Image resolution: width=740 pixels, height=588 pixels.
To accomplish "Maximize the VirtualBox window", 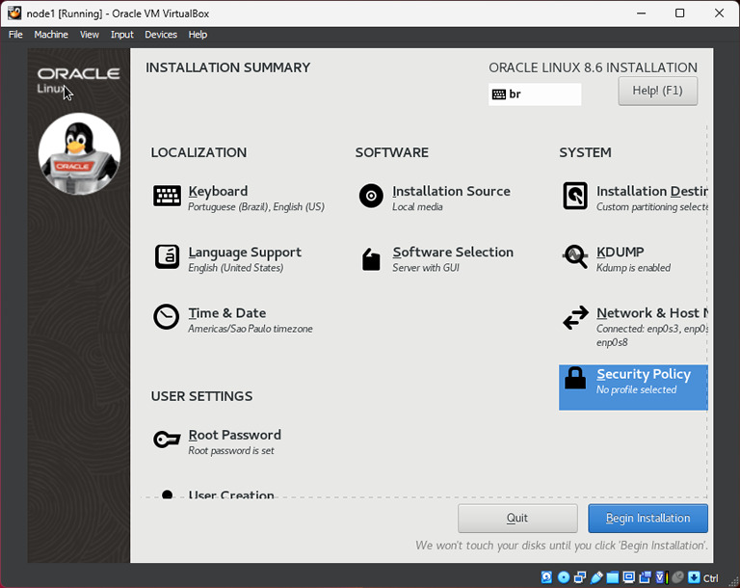I will (x=679, y=13).
